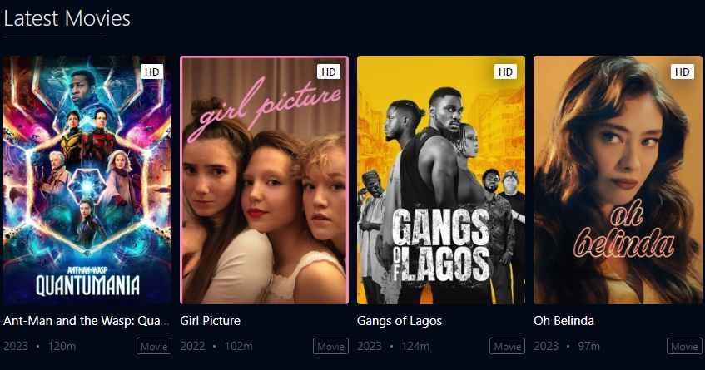Click Movie tag under Girl Picture
The width and height of the screenshot is (705, 370).
point(330,346)
